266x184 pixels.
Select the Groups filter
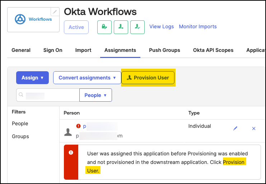[20, 136]
